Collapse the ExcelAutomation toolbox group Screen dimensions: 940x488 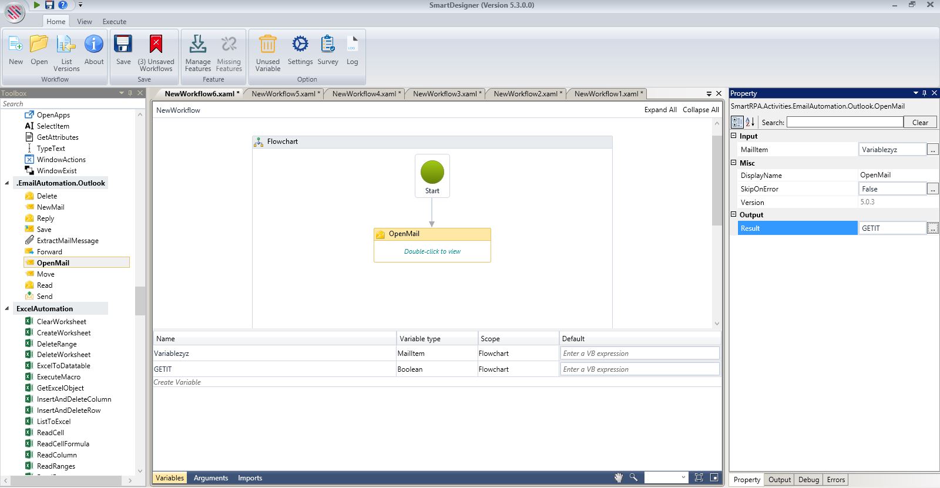[x=7, y=309]
